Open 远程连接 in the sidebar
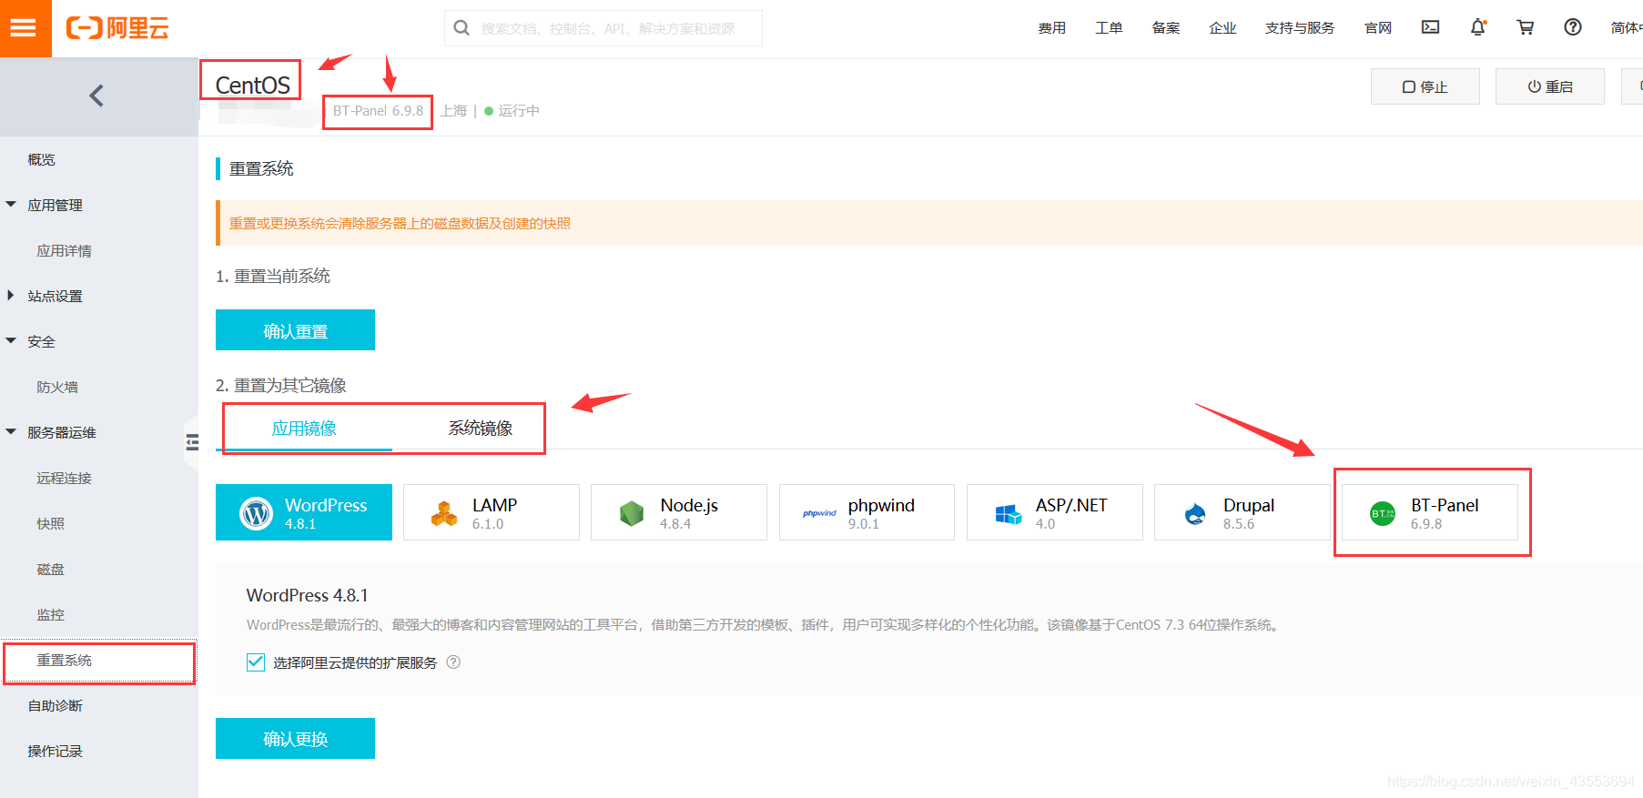Screen dimensions: 1643x798 click(64, 478)
